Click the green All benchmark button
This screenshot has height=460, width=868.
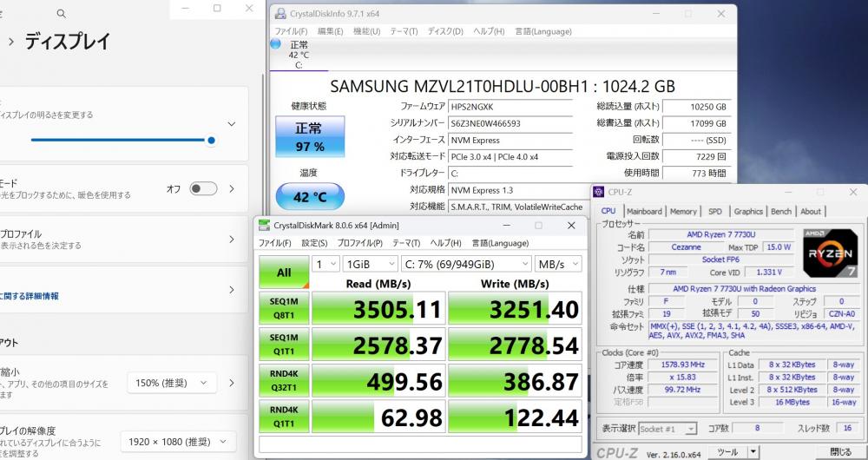pos(284,273)
